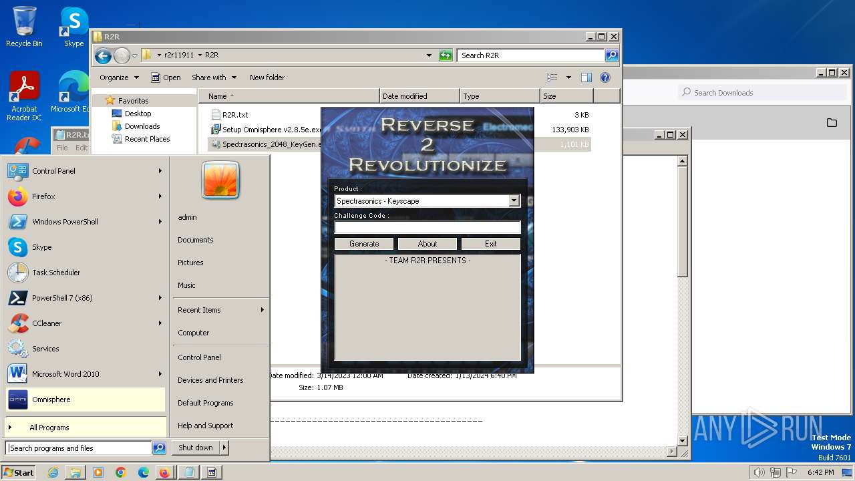Open Organize dropdown menu

119,77
